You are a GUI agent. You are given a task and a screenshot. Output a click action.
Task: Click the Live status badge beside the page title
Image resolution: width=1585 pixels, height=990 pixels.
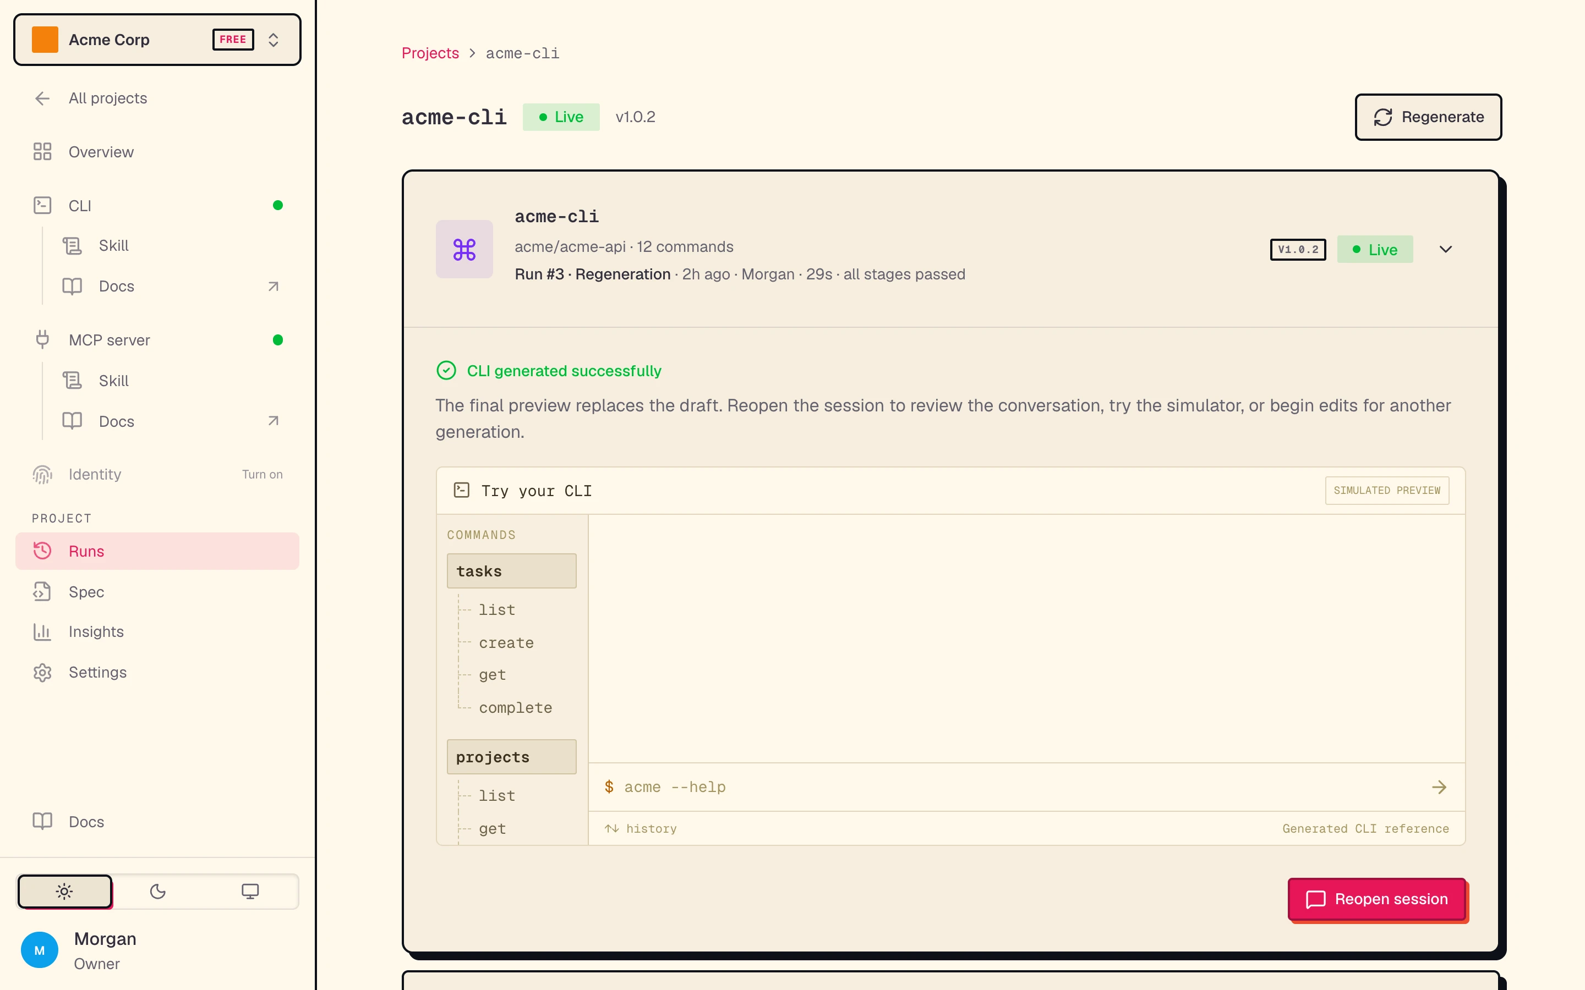click(561, 117)
